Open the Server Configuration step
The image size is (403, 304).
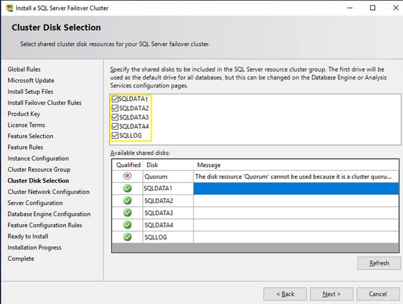coord(35,203)
